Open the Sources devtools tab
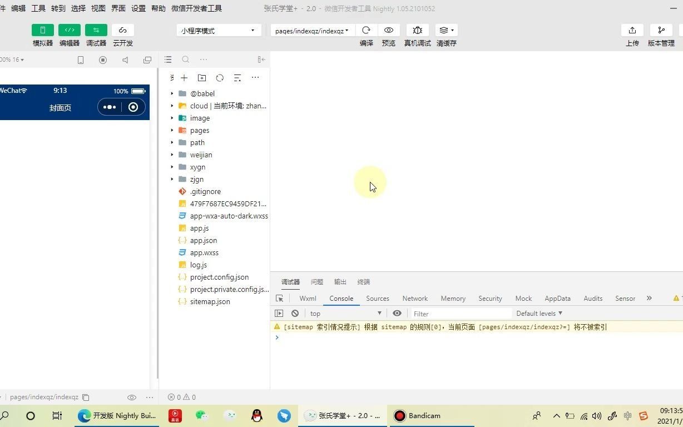 [x=378, y=299]
